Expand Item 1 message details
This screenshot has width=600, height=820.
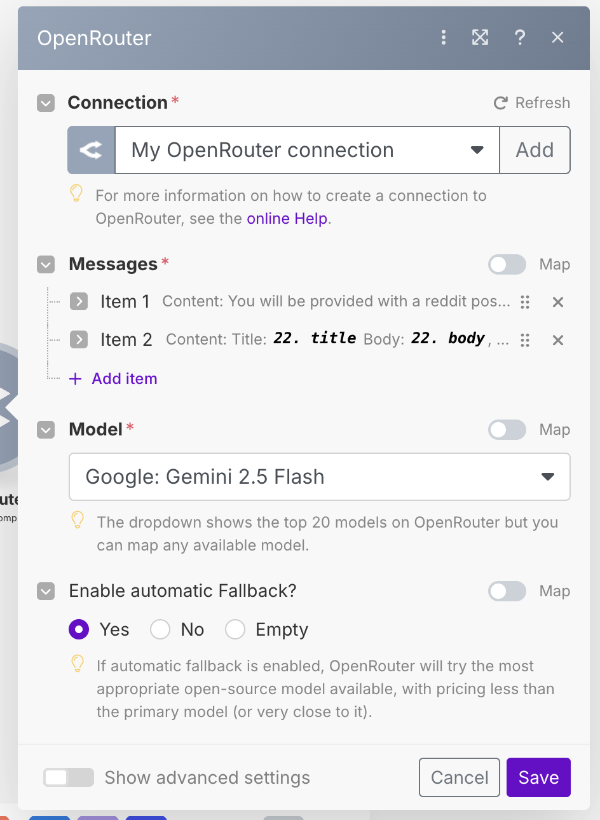tap(79, 302)
